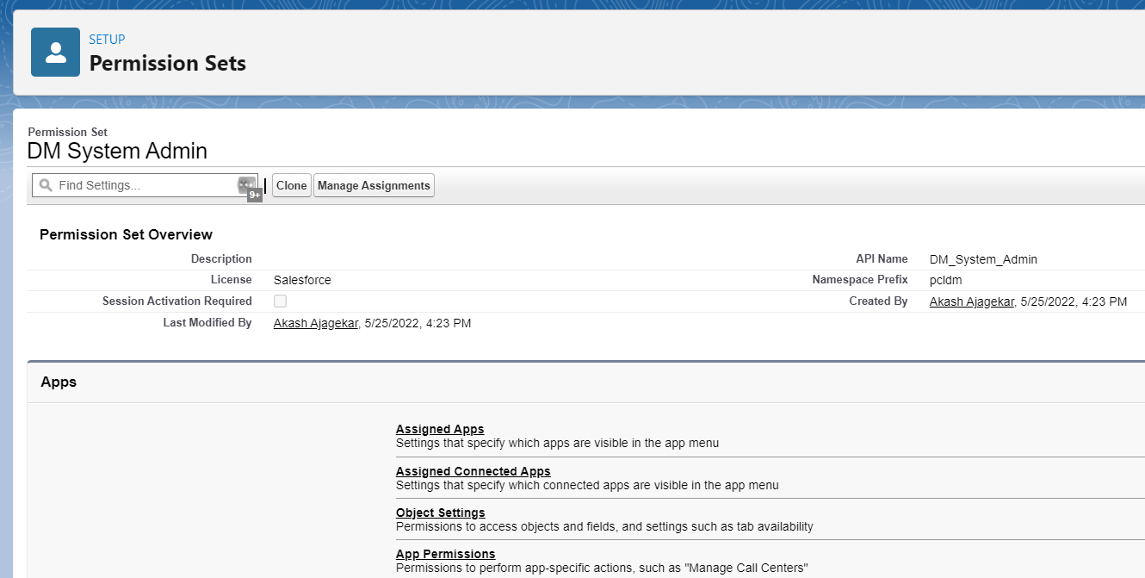1145x578 pixels.
Task: Click Akash Ajagekar link in Created By
Action: [x=971, y=301]
